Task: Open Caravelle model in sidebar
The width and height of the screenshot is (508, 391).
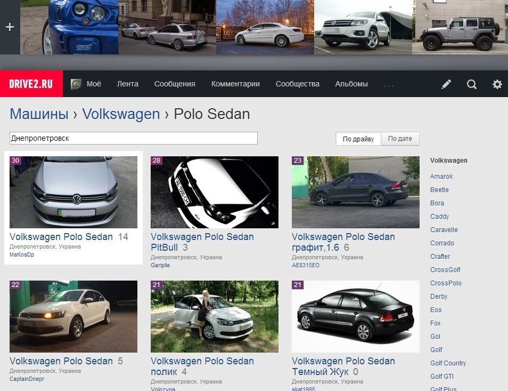Action: pos(444,230)
